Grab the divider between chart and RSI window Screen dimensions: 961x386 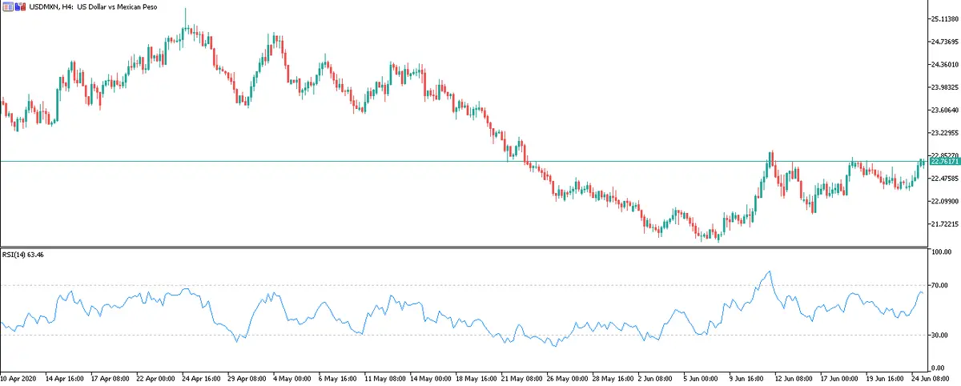click(480, 247)
